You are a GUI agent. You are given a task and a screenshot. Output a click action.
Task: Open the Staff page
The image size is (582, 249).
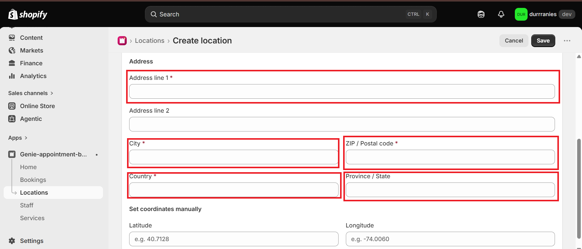point(27,205)
